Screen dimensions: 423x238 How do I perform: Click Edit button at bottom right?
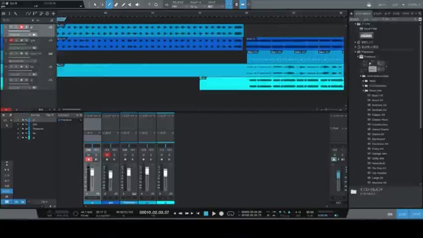(390, 214)
